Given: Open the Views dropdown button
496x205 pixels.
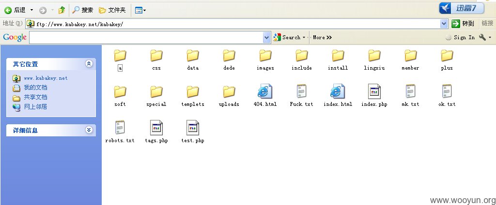Looking at the screenshot, I should pos(140,11).
